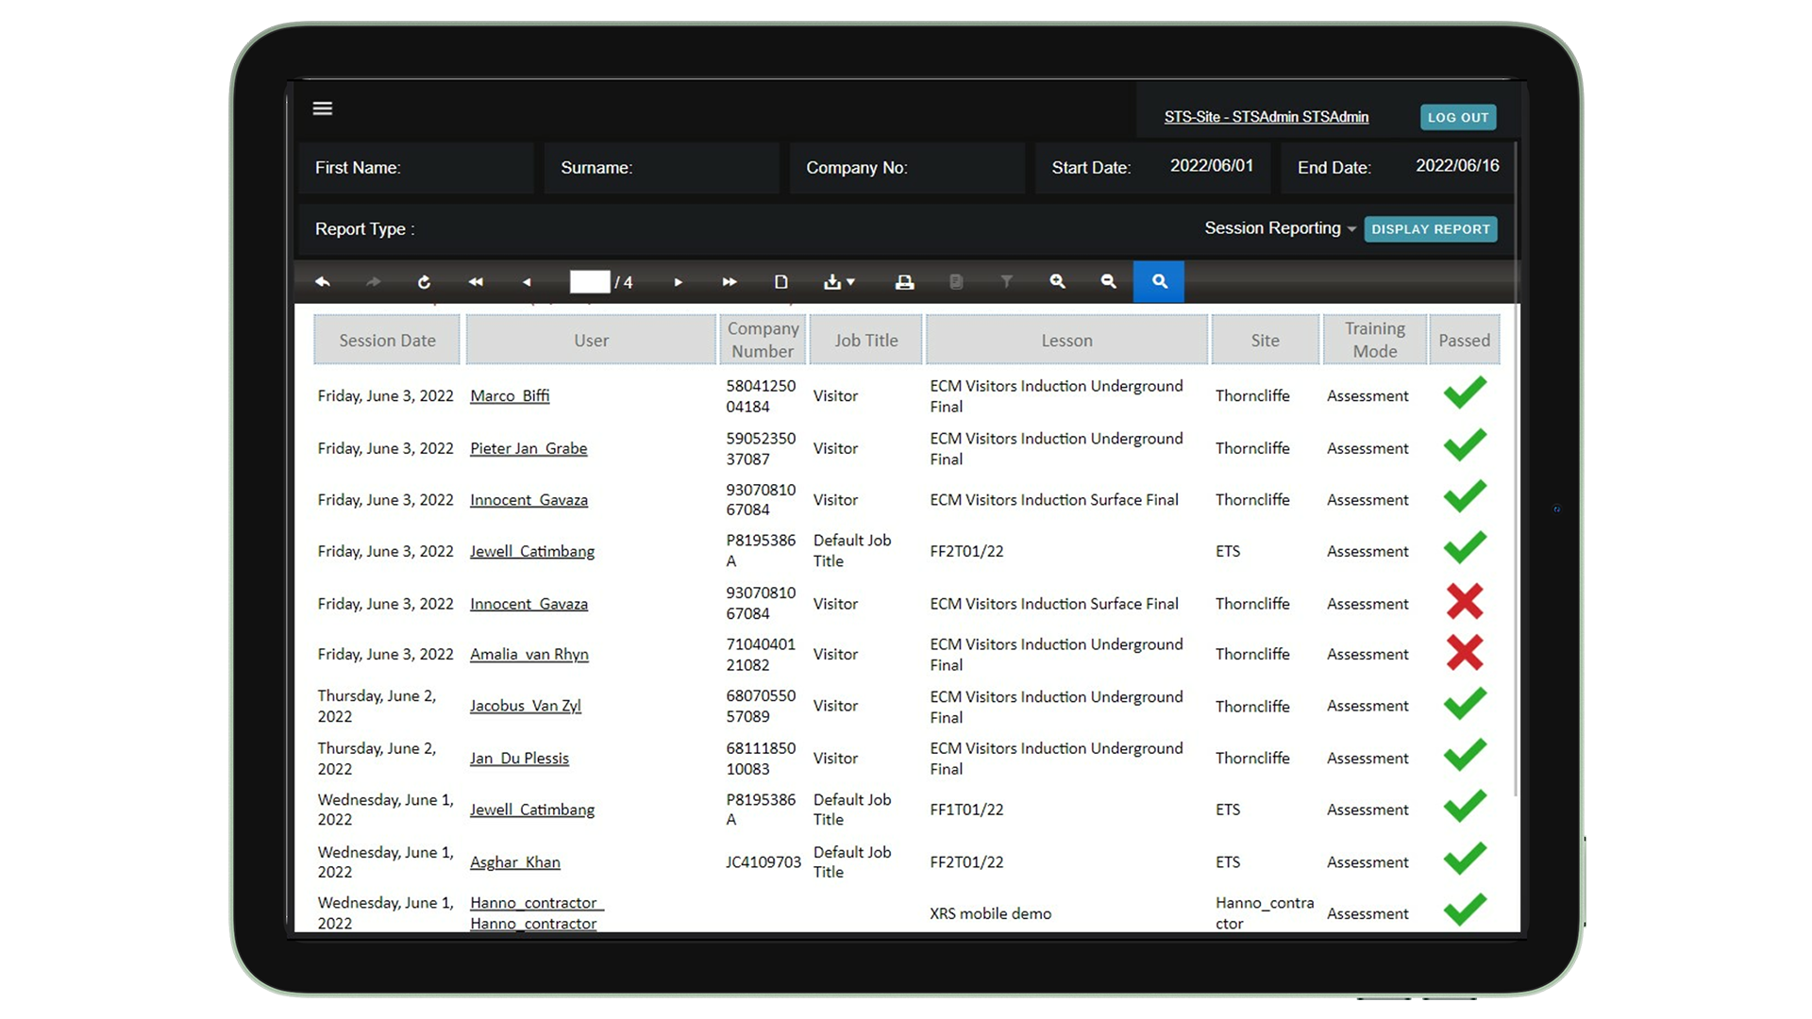Screen dimensions: 1812x1019
Task: Print the report
Action: (x=904, y=282)
